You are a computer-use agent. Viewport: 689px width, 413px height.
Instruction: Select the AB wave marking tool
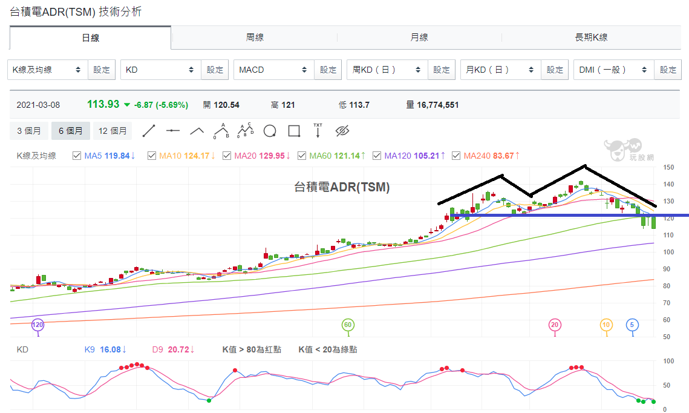point(221,131)
